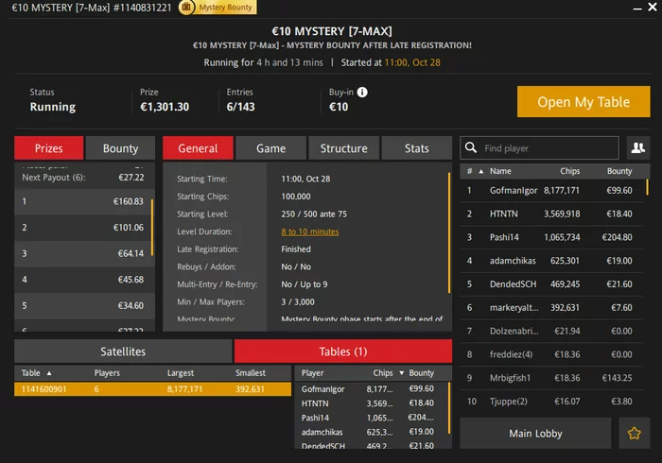Open the Buy-in info icon
662x463 pixels.
362,92
